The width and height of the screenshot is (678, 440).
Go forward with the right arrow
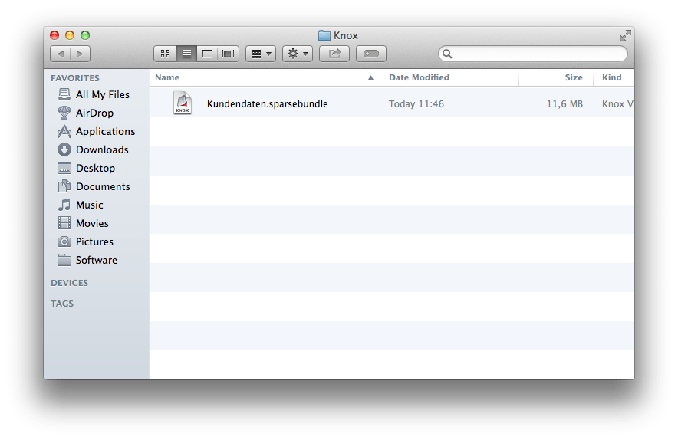click(80, 54)
